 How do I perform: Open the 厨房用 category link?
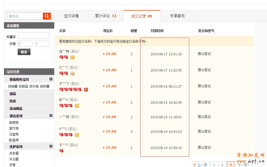[14, 123]
